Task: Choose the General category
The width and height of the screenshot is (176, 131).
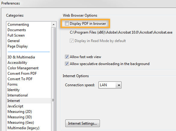Action: point(14,41)
